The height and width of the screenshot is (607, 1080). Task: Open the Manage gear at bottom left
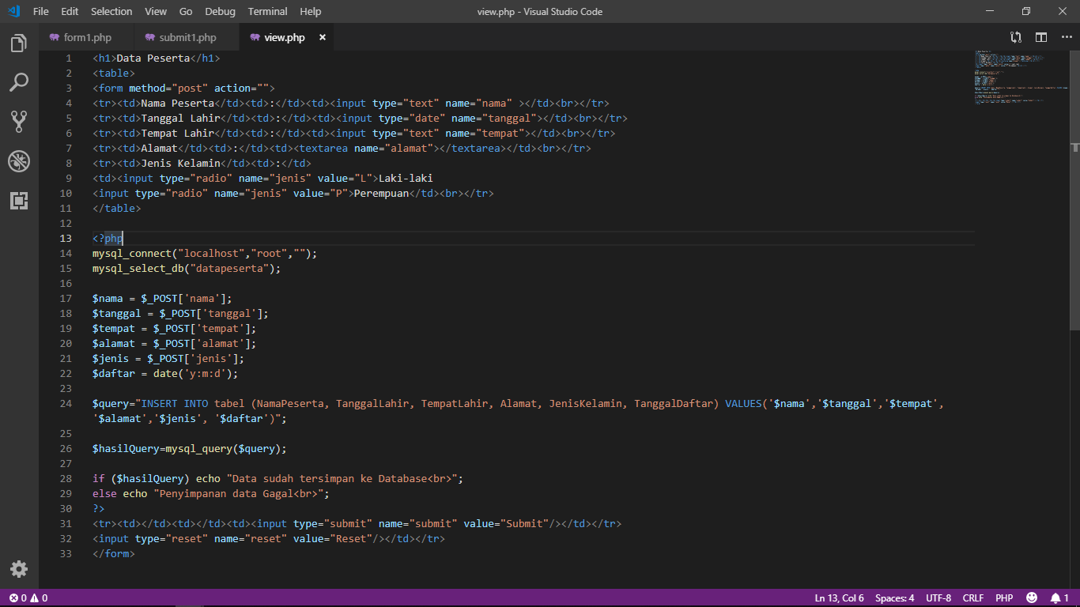tap(18, 568)
